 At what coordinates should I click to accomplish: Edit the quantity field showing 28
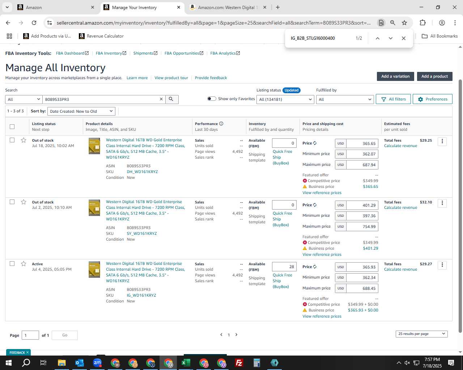[284, 267]
